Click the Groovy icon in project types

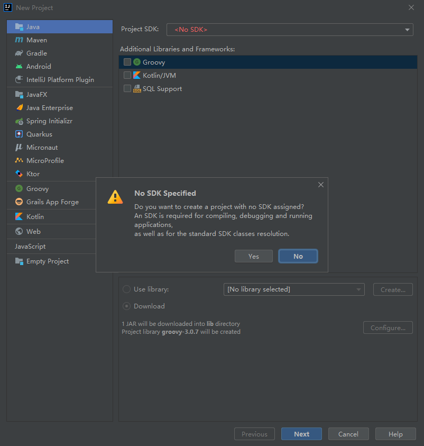point(19,188)
